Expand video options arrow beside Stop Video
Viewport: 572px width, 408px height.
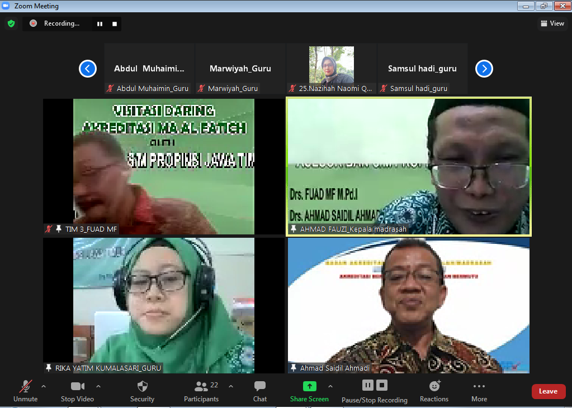[x=98, y=386]
